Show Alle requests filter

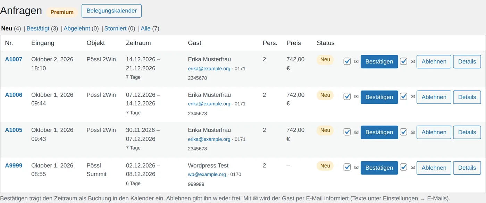[x=145, y=28]
